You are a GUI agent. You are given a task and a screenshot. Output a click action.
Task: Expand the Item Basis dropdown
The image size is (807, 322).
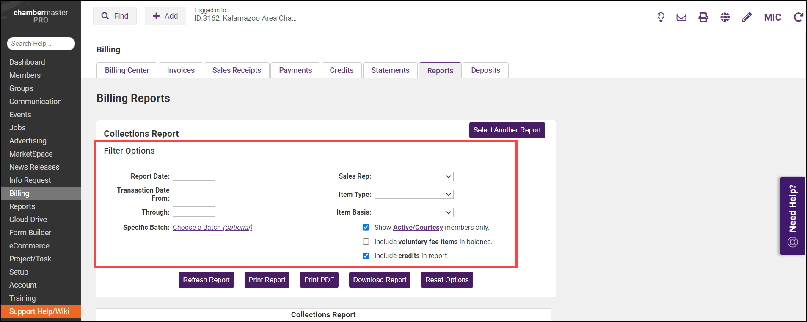414,212
